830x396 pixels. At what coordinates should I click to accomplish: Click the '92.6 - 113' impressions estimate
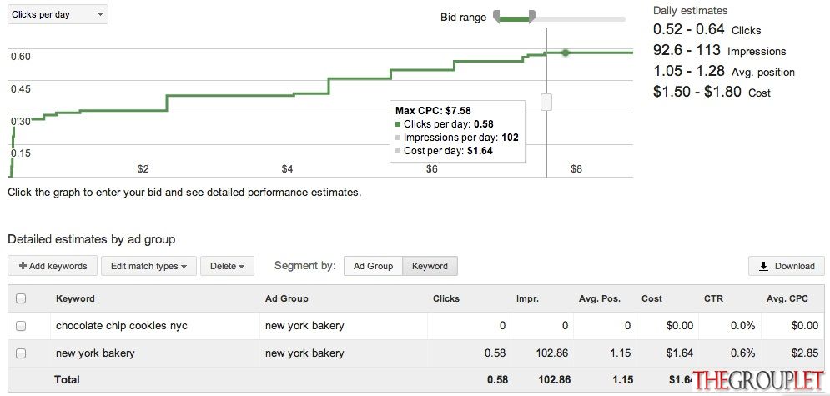pos(687,50)
